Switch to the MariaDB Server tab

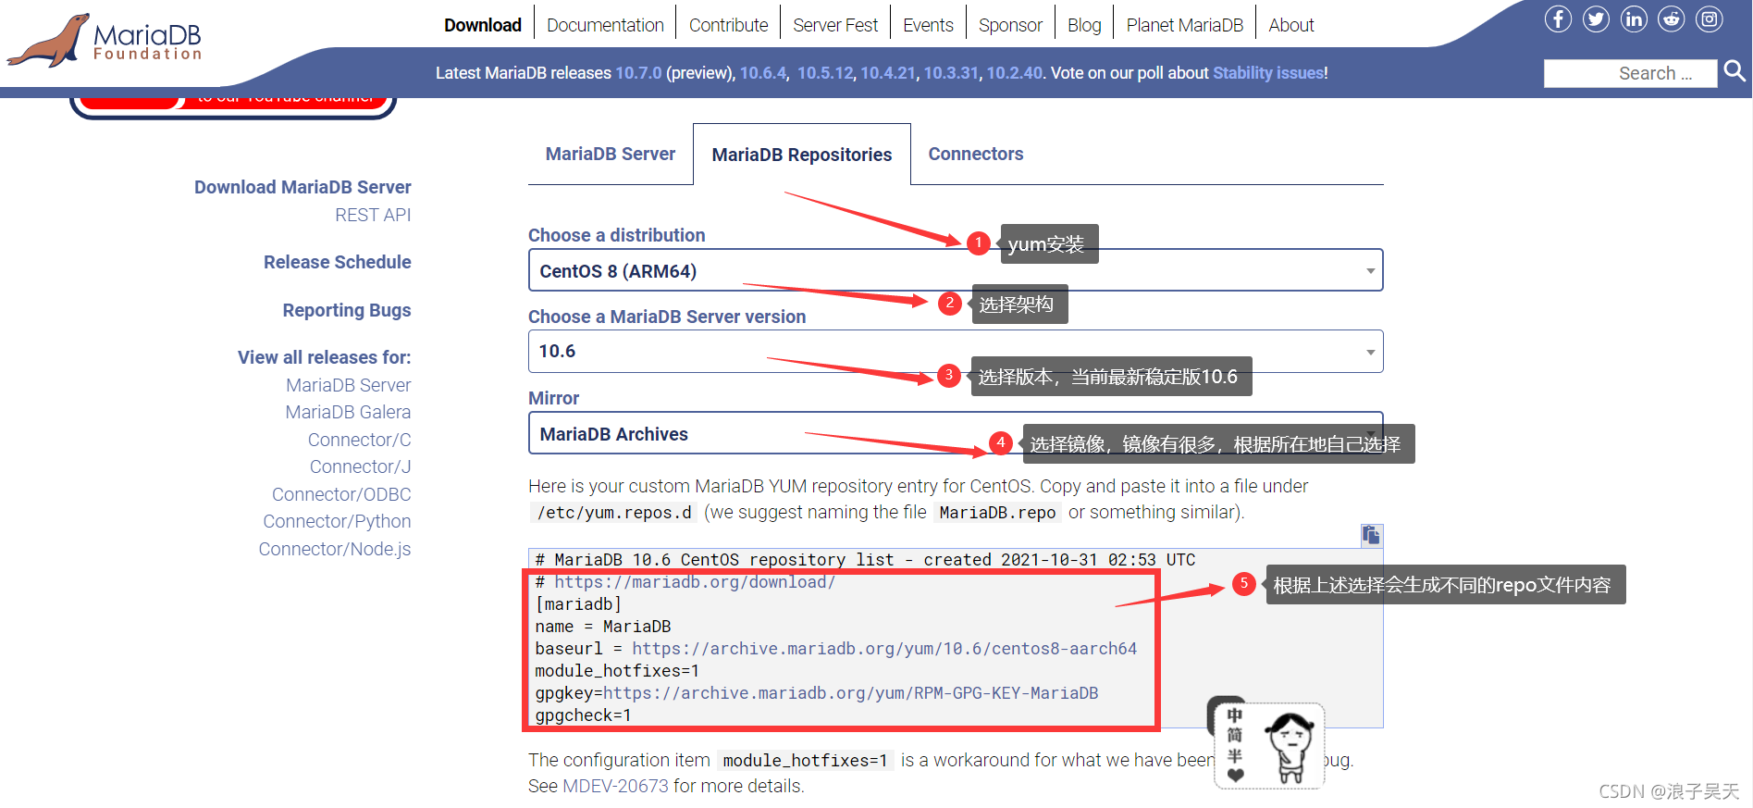click(x=611, y=155)
